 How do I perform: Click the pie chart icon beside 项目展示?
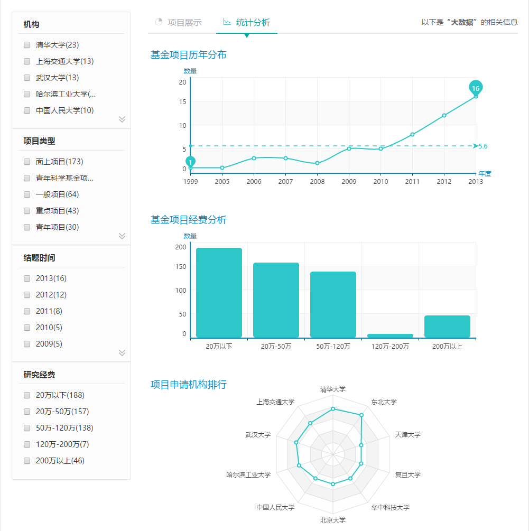159,22
